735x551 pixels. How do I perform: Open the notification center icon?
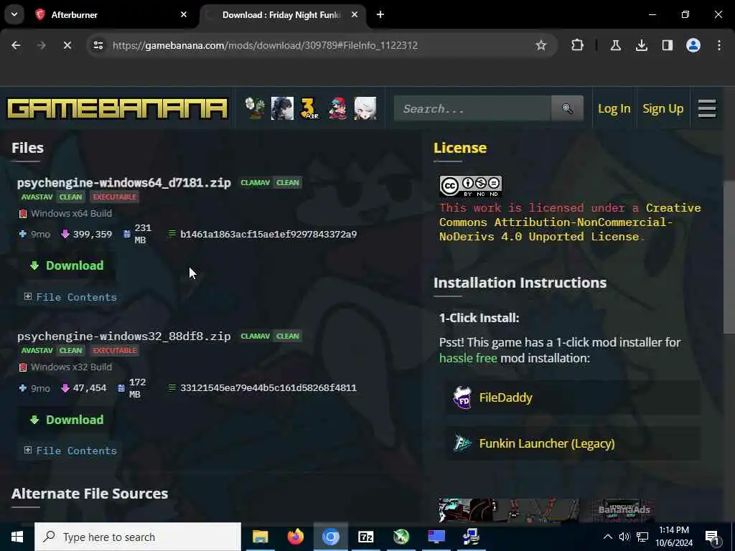pos(712,537)
